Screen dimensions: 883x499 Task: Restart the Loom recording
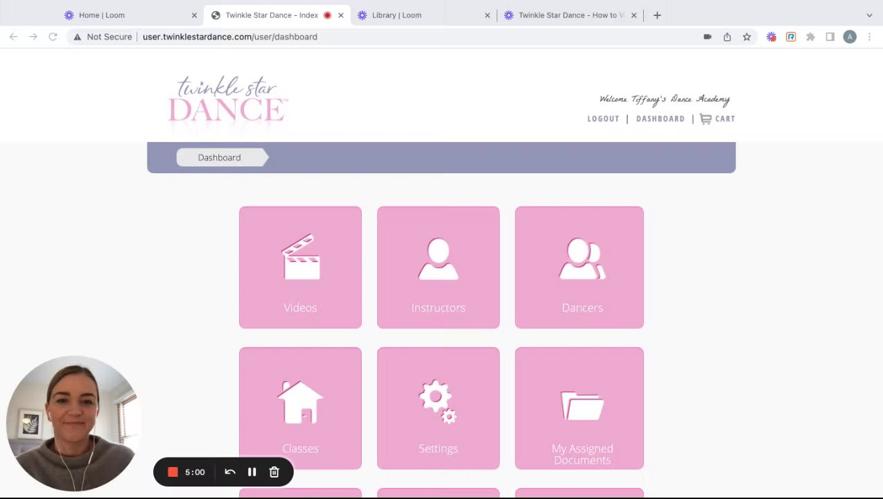pos(230,472)
